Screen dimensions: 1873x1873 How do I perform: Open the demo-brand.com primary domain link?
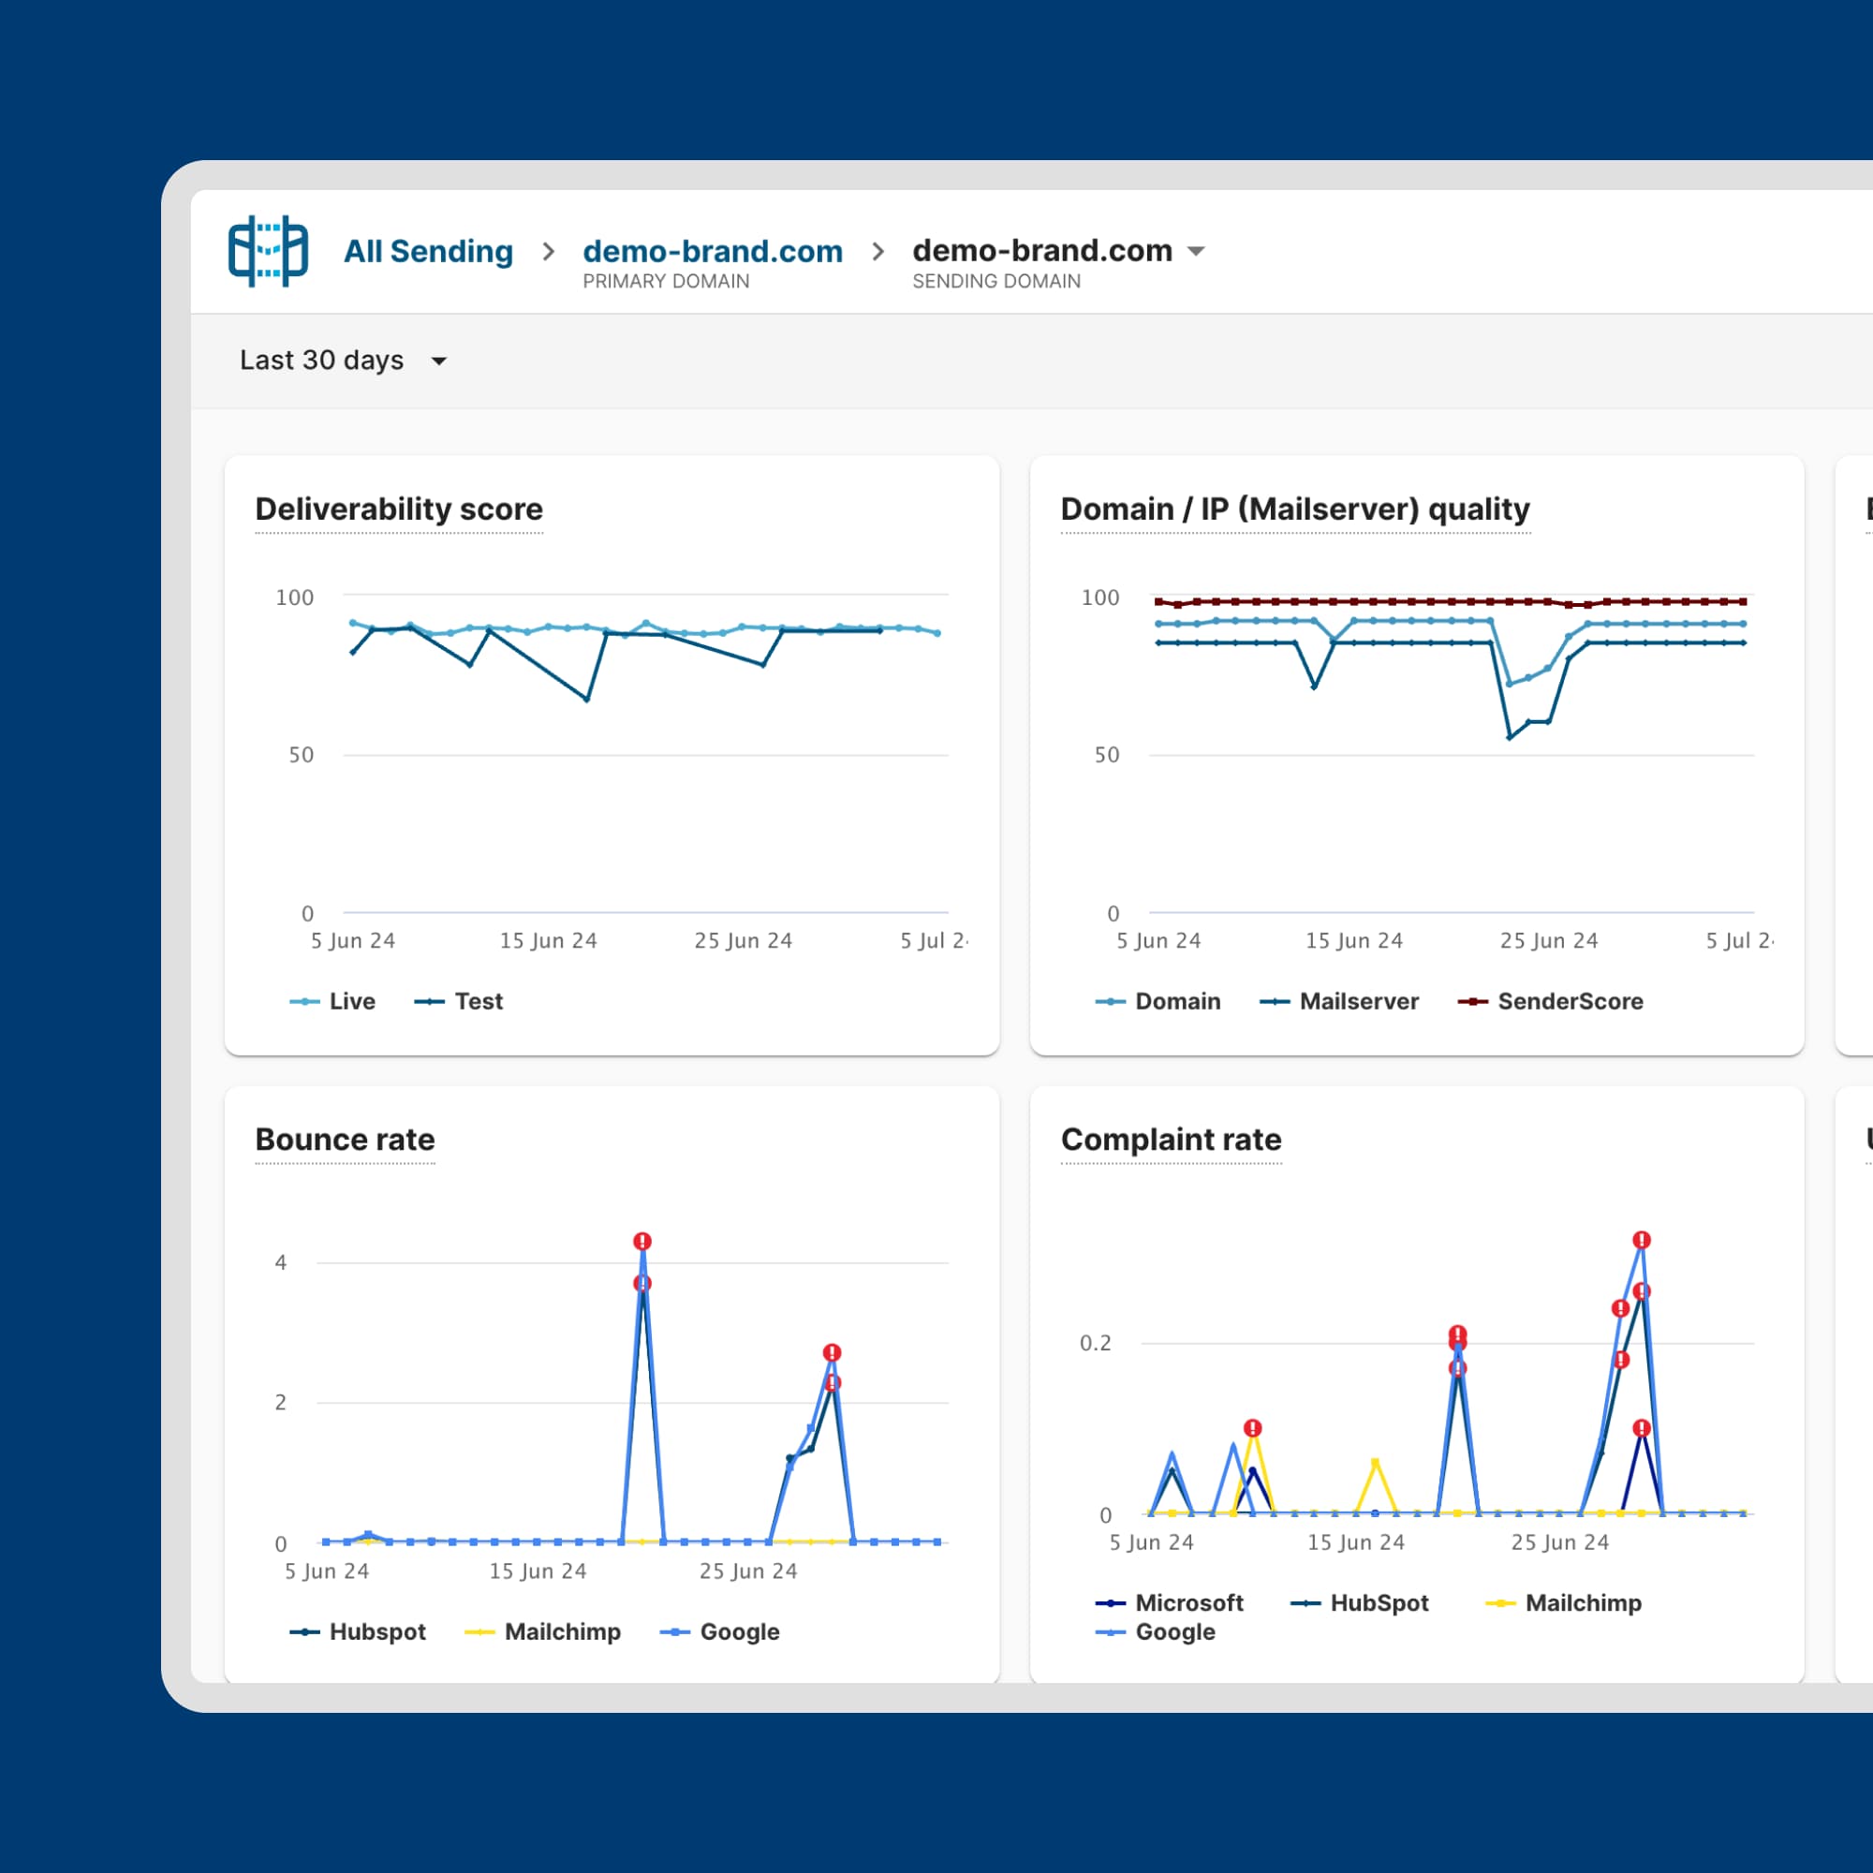(x=713, y=252)
